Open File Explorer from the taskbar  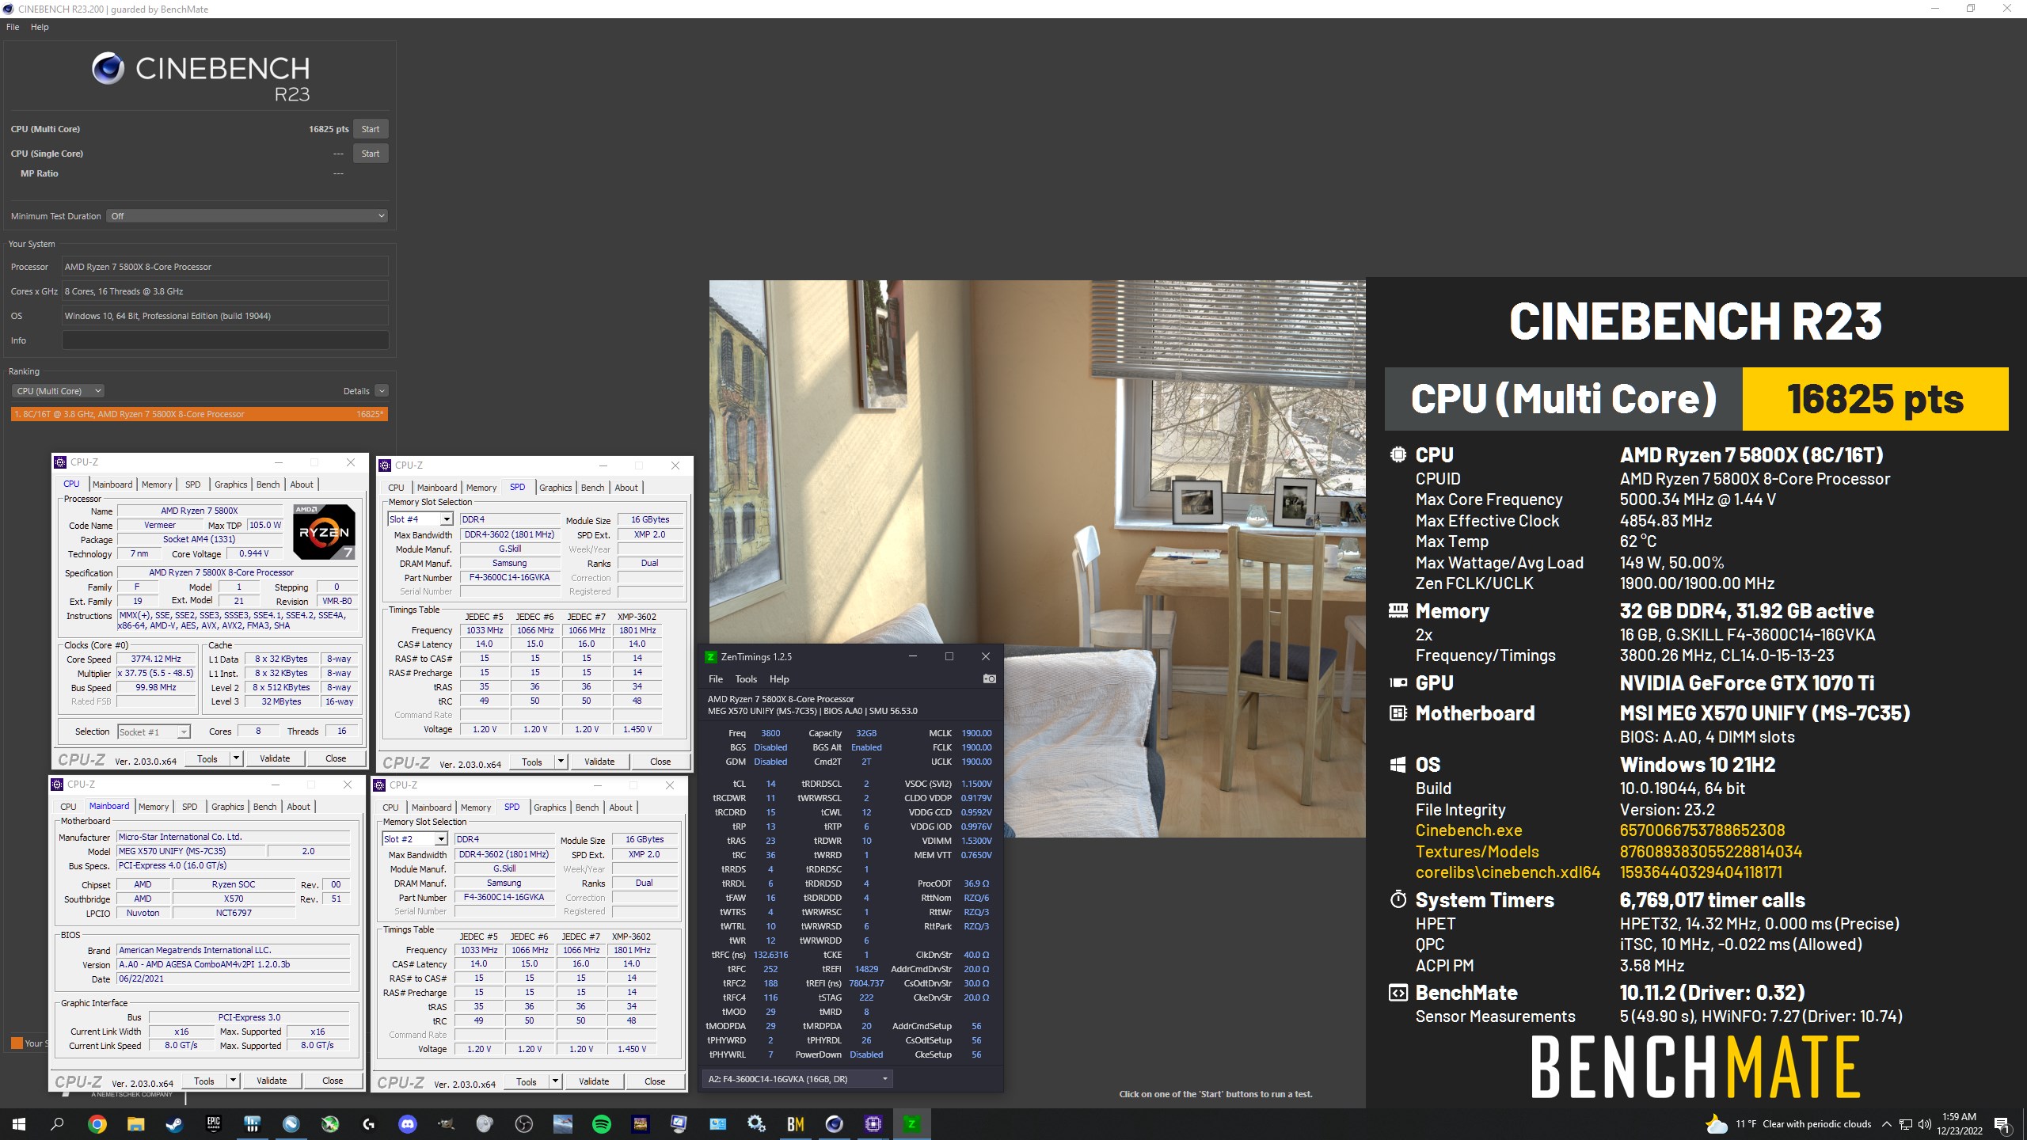135,1123
